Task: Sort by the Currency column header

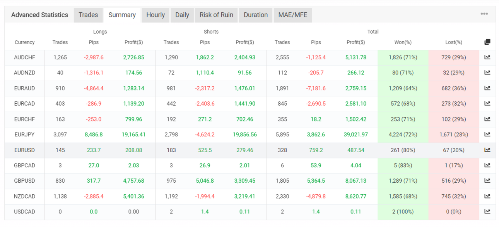Action: pos(25,42)
